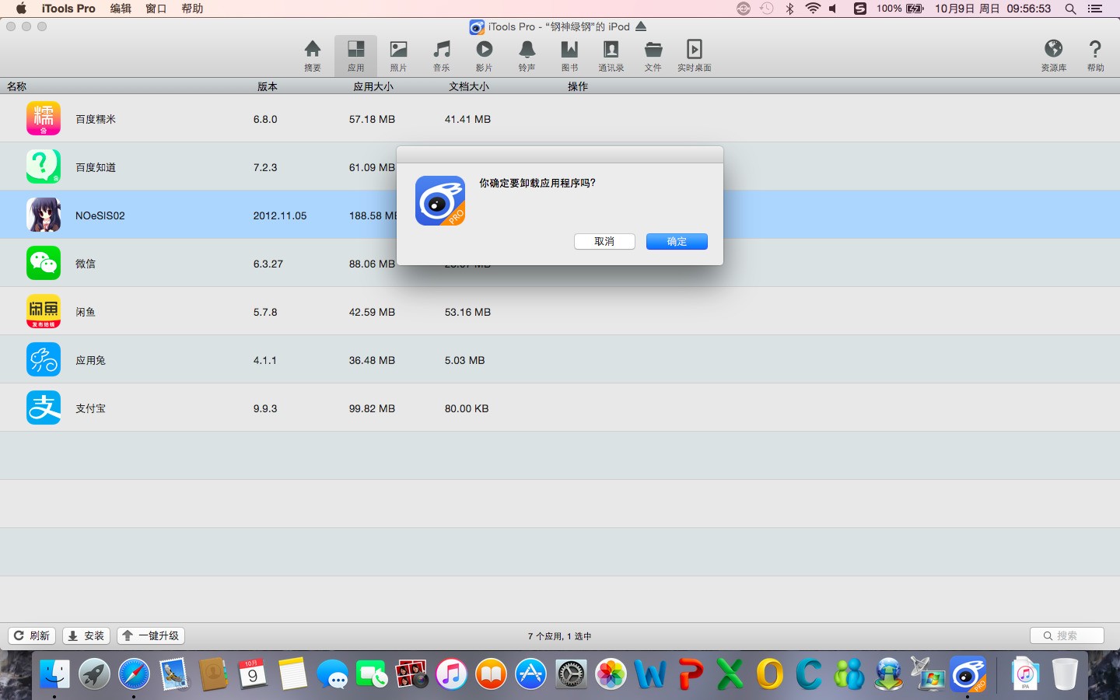Image resolution: width=1120 pixels, height=700 pixels.
Task: Select the 闲鱼 app icon
Action: point(44,311)
